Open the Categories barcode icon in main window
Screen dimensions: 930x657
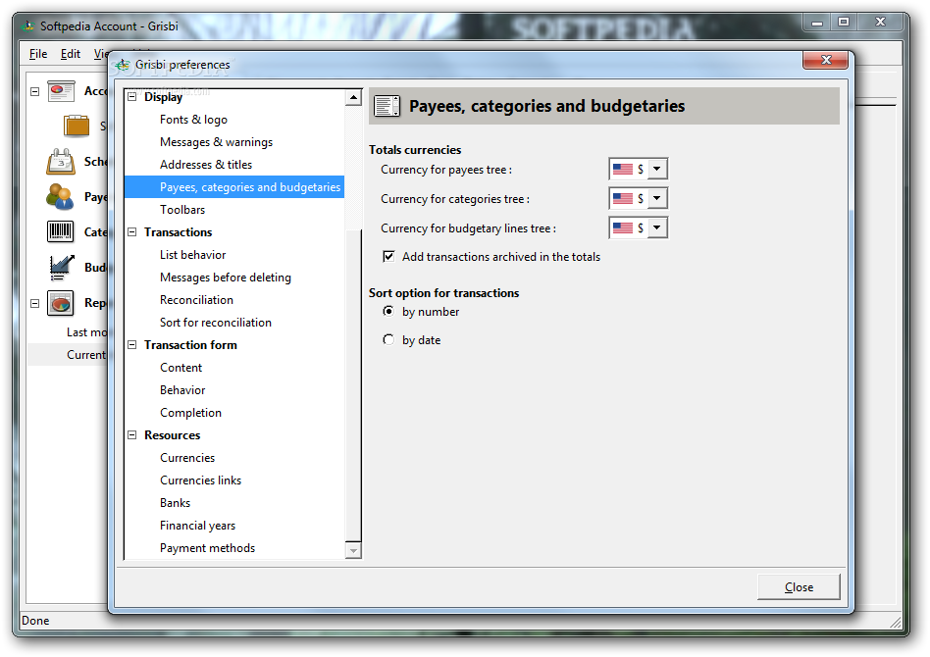click(61, 231)
